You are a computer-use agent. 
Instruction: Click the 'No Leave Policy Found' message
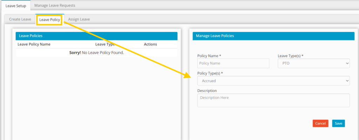[x=96, y=53]
